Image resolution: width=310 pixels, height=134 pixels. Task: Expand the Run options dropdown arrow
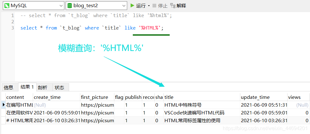click(x=149, y=6)
